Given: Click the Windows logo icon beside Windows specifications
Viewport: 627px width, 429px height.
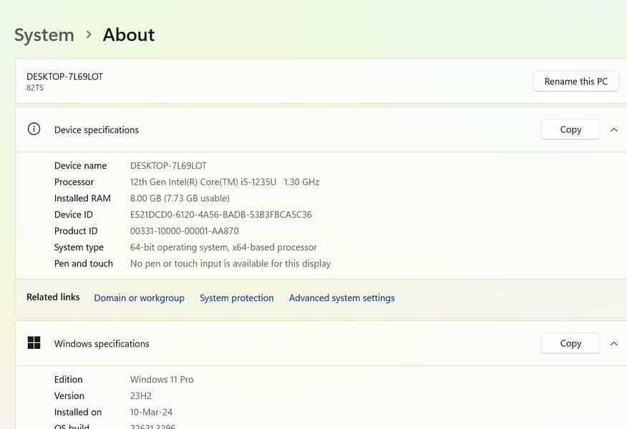Looking at the screenshot, I should pos(34,343).
